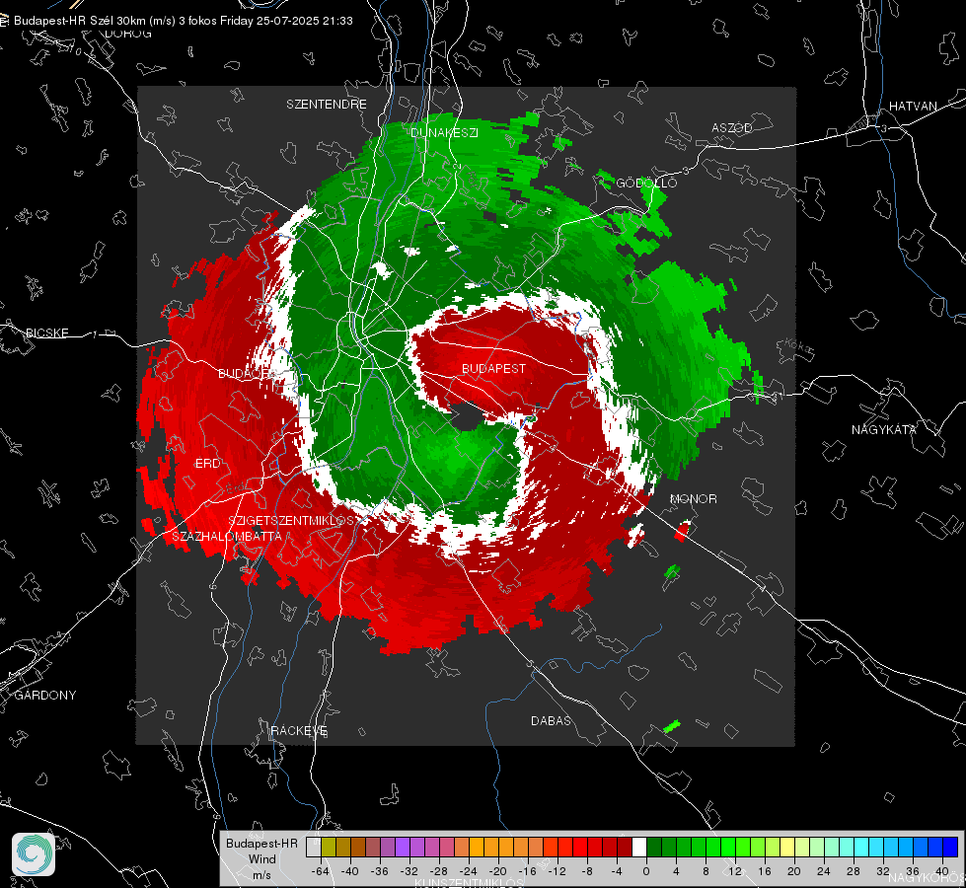This screenshot has width=966, height=888.
Task: Select the deep blue rightmost legend swatch
Action: (950, 847)
